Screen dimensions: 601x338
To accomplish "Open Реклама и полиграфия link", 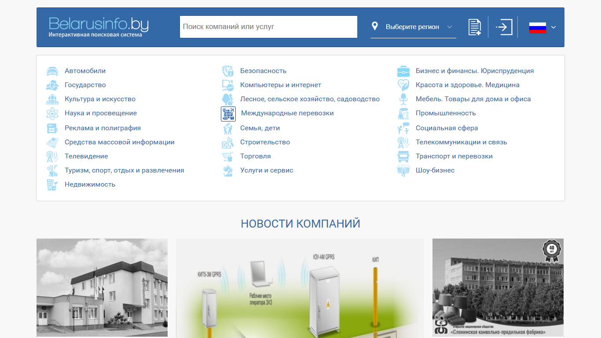I will pos(103,128).
